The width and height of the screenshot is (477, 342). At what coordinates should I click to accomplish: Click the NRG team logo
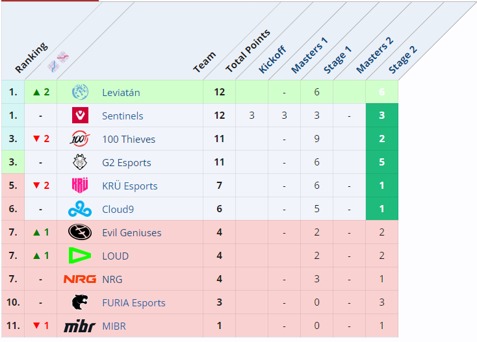[80, 279]
